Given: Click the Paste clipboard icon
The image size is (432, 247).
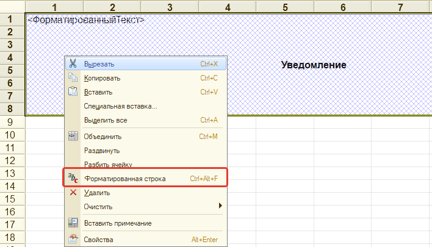Looking at the screenshot, I should (73, 91).
